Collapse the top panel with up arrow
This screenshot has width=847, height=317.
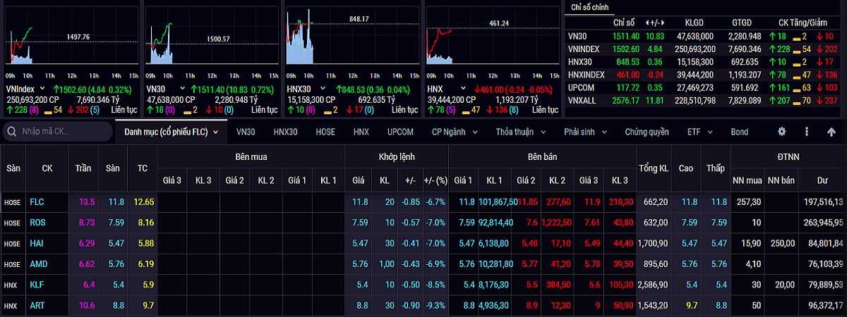pyautogui.click(x=831, y=132)
